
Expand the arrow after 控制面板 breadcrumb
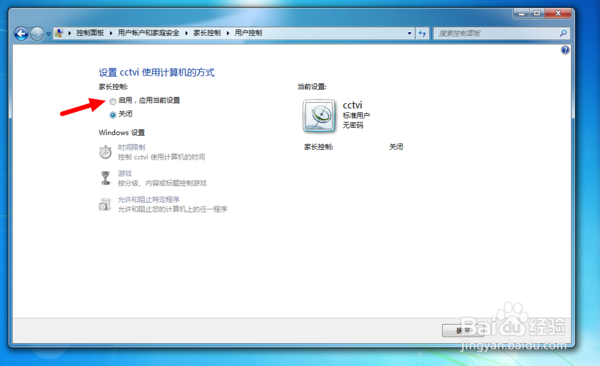tap(111, 33)
